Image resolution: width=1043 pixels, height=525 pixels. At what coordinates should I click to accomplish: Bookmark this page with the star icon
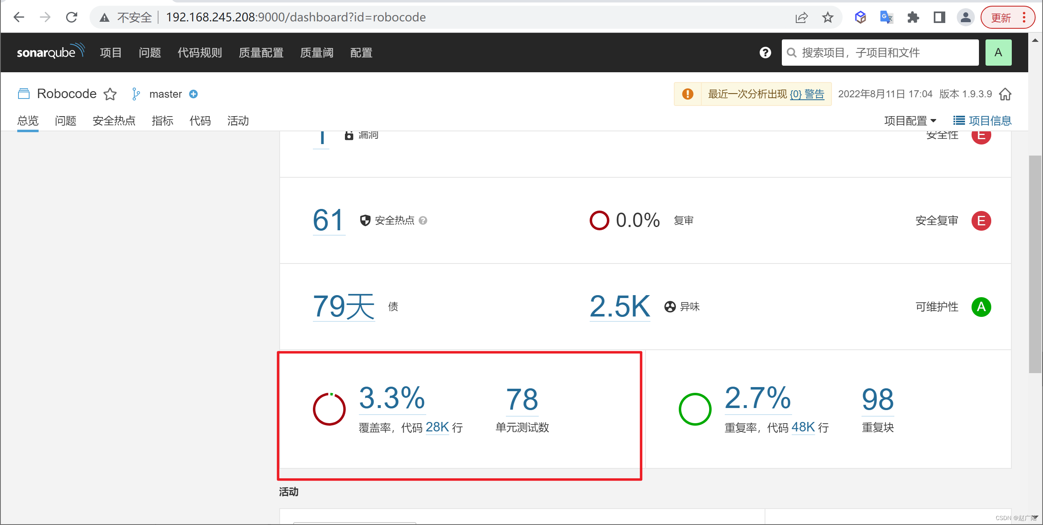coord(828,18)
